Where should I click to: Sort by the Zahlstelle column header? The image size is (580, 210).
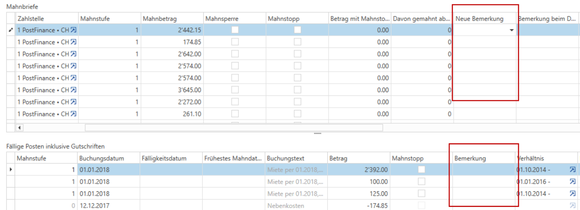tap(47, 19)
